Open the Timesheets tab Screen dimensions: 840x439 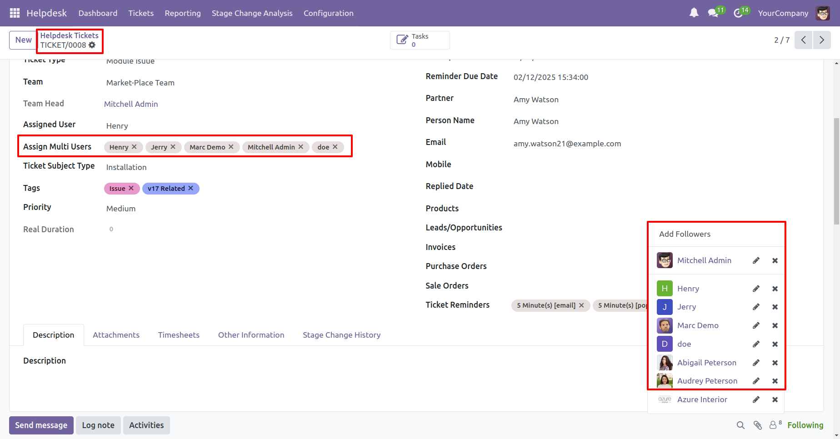click(179, 335)
